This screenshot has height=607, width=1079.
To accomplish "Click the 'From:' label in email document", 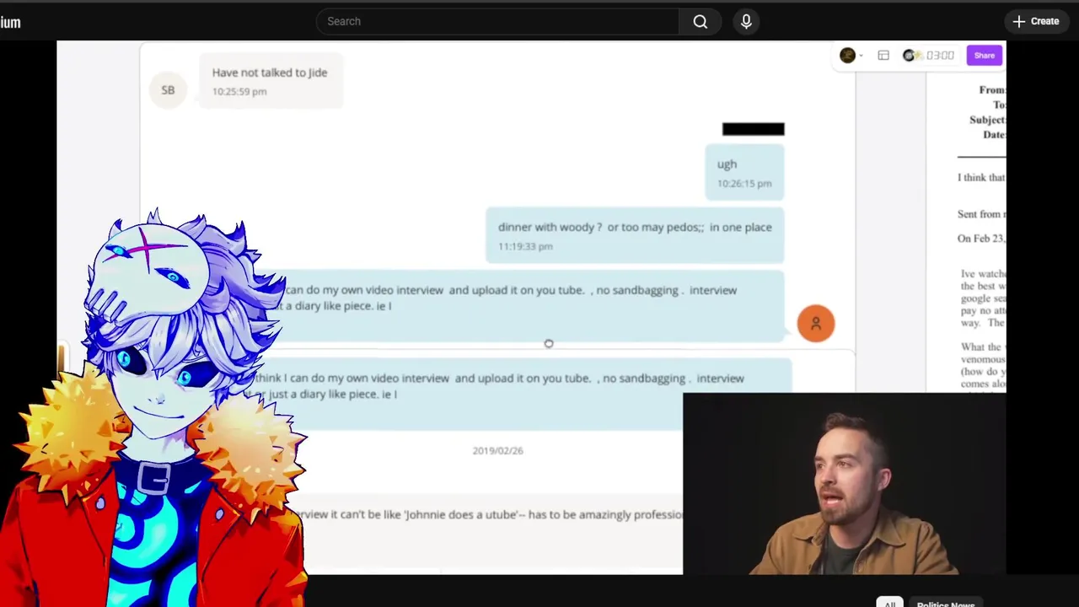I will click(992, 90).
